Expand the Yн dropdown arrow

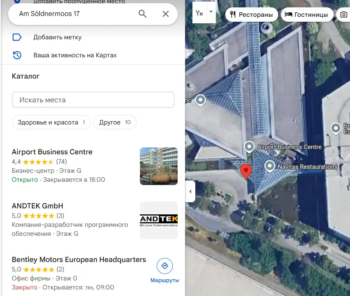click(x=211, y=12)
